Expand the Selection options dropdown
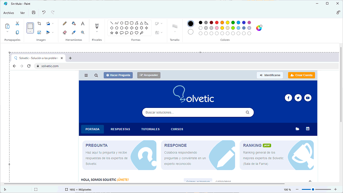Viewport: 343px width, 193px height. pyautogui.click(x=30, y=31)
